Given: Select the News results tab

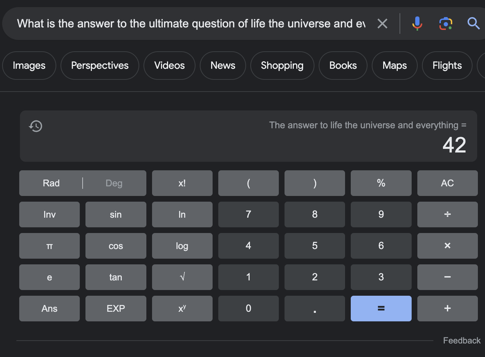Looking at the screenshot, I should (x=223, y=65).
